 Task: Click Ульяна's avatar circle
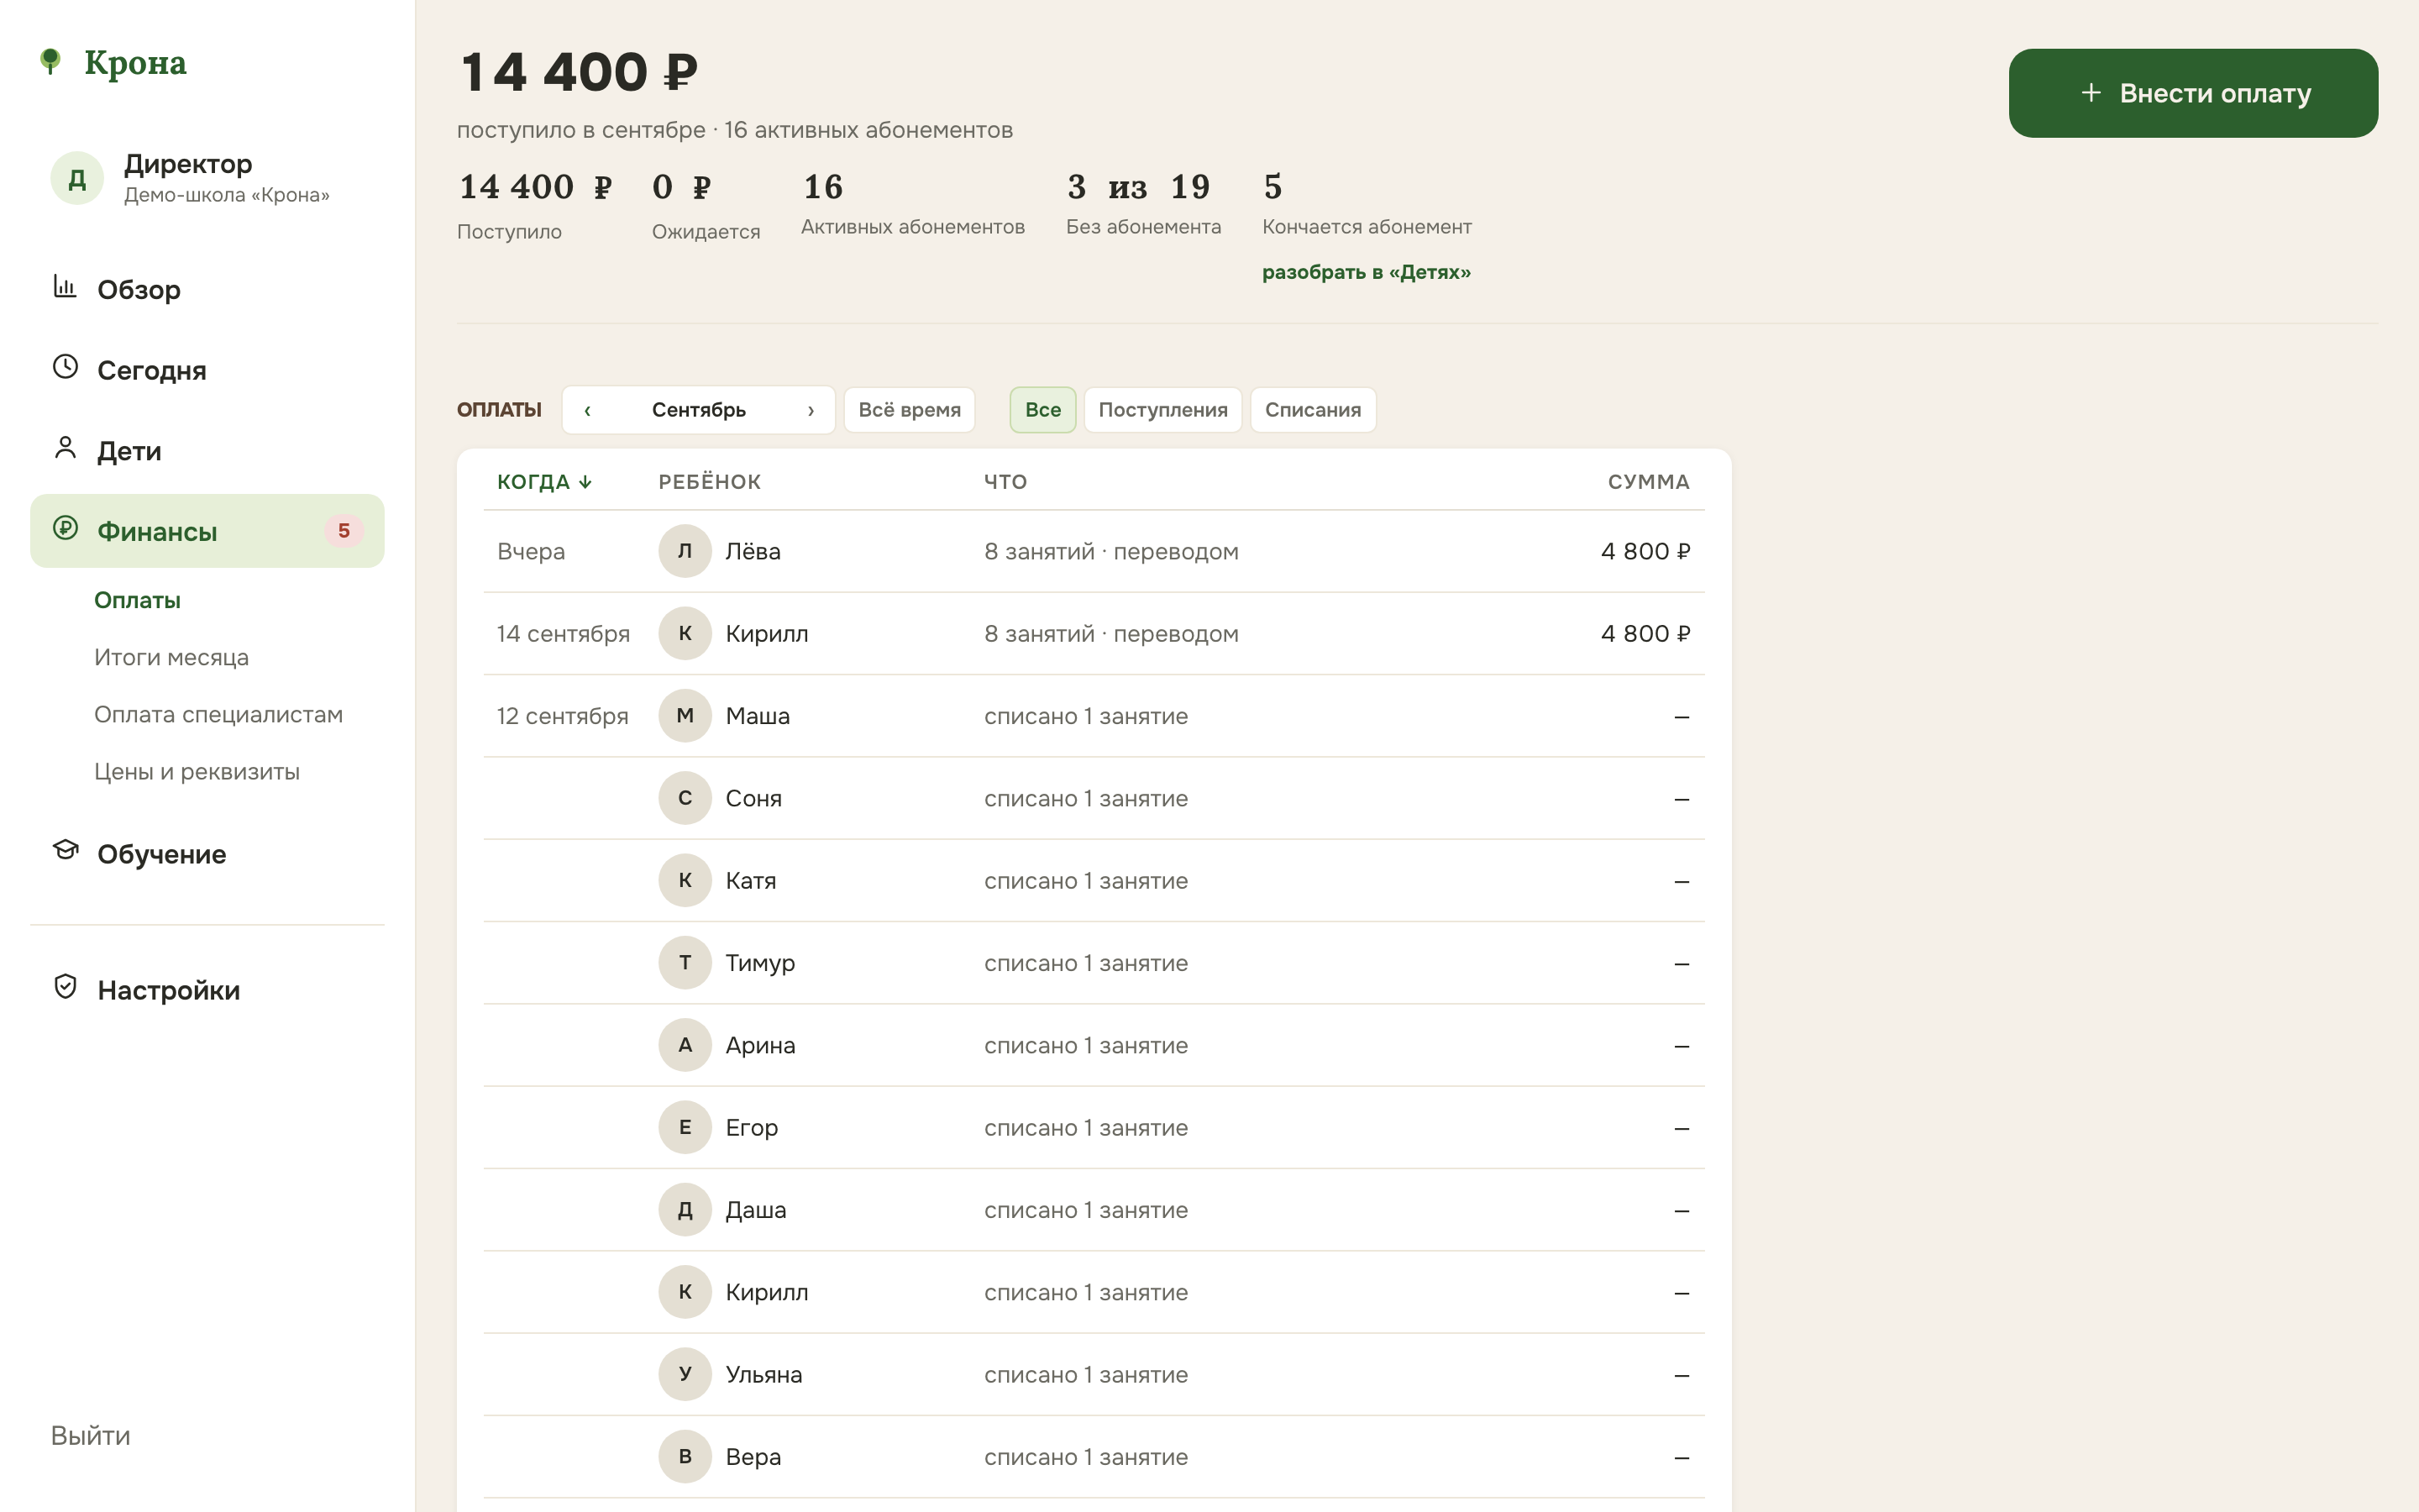coord(685,1374)
